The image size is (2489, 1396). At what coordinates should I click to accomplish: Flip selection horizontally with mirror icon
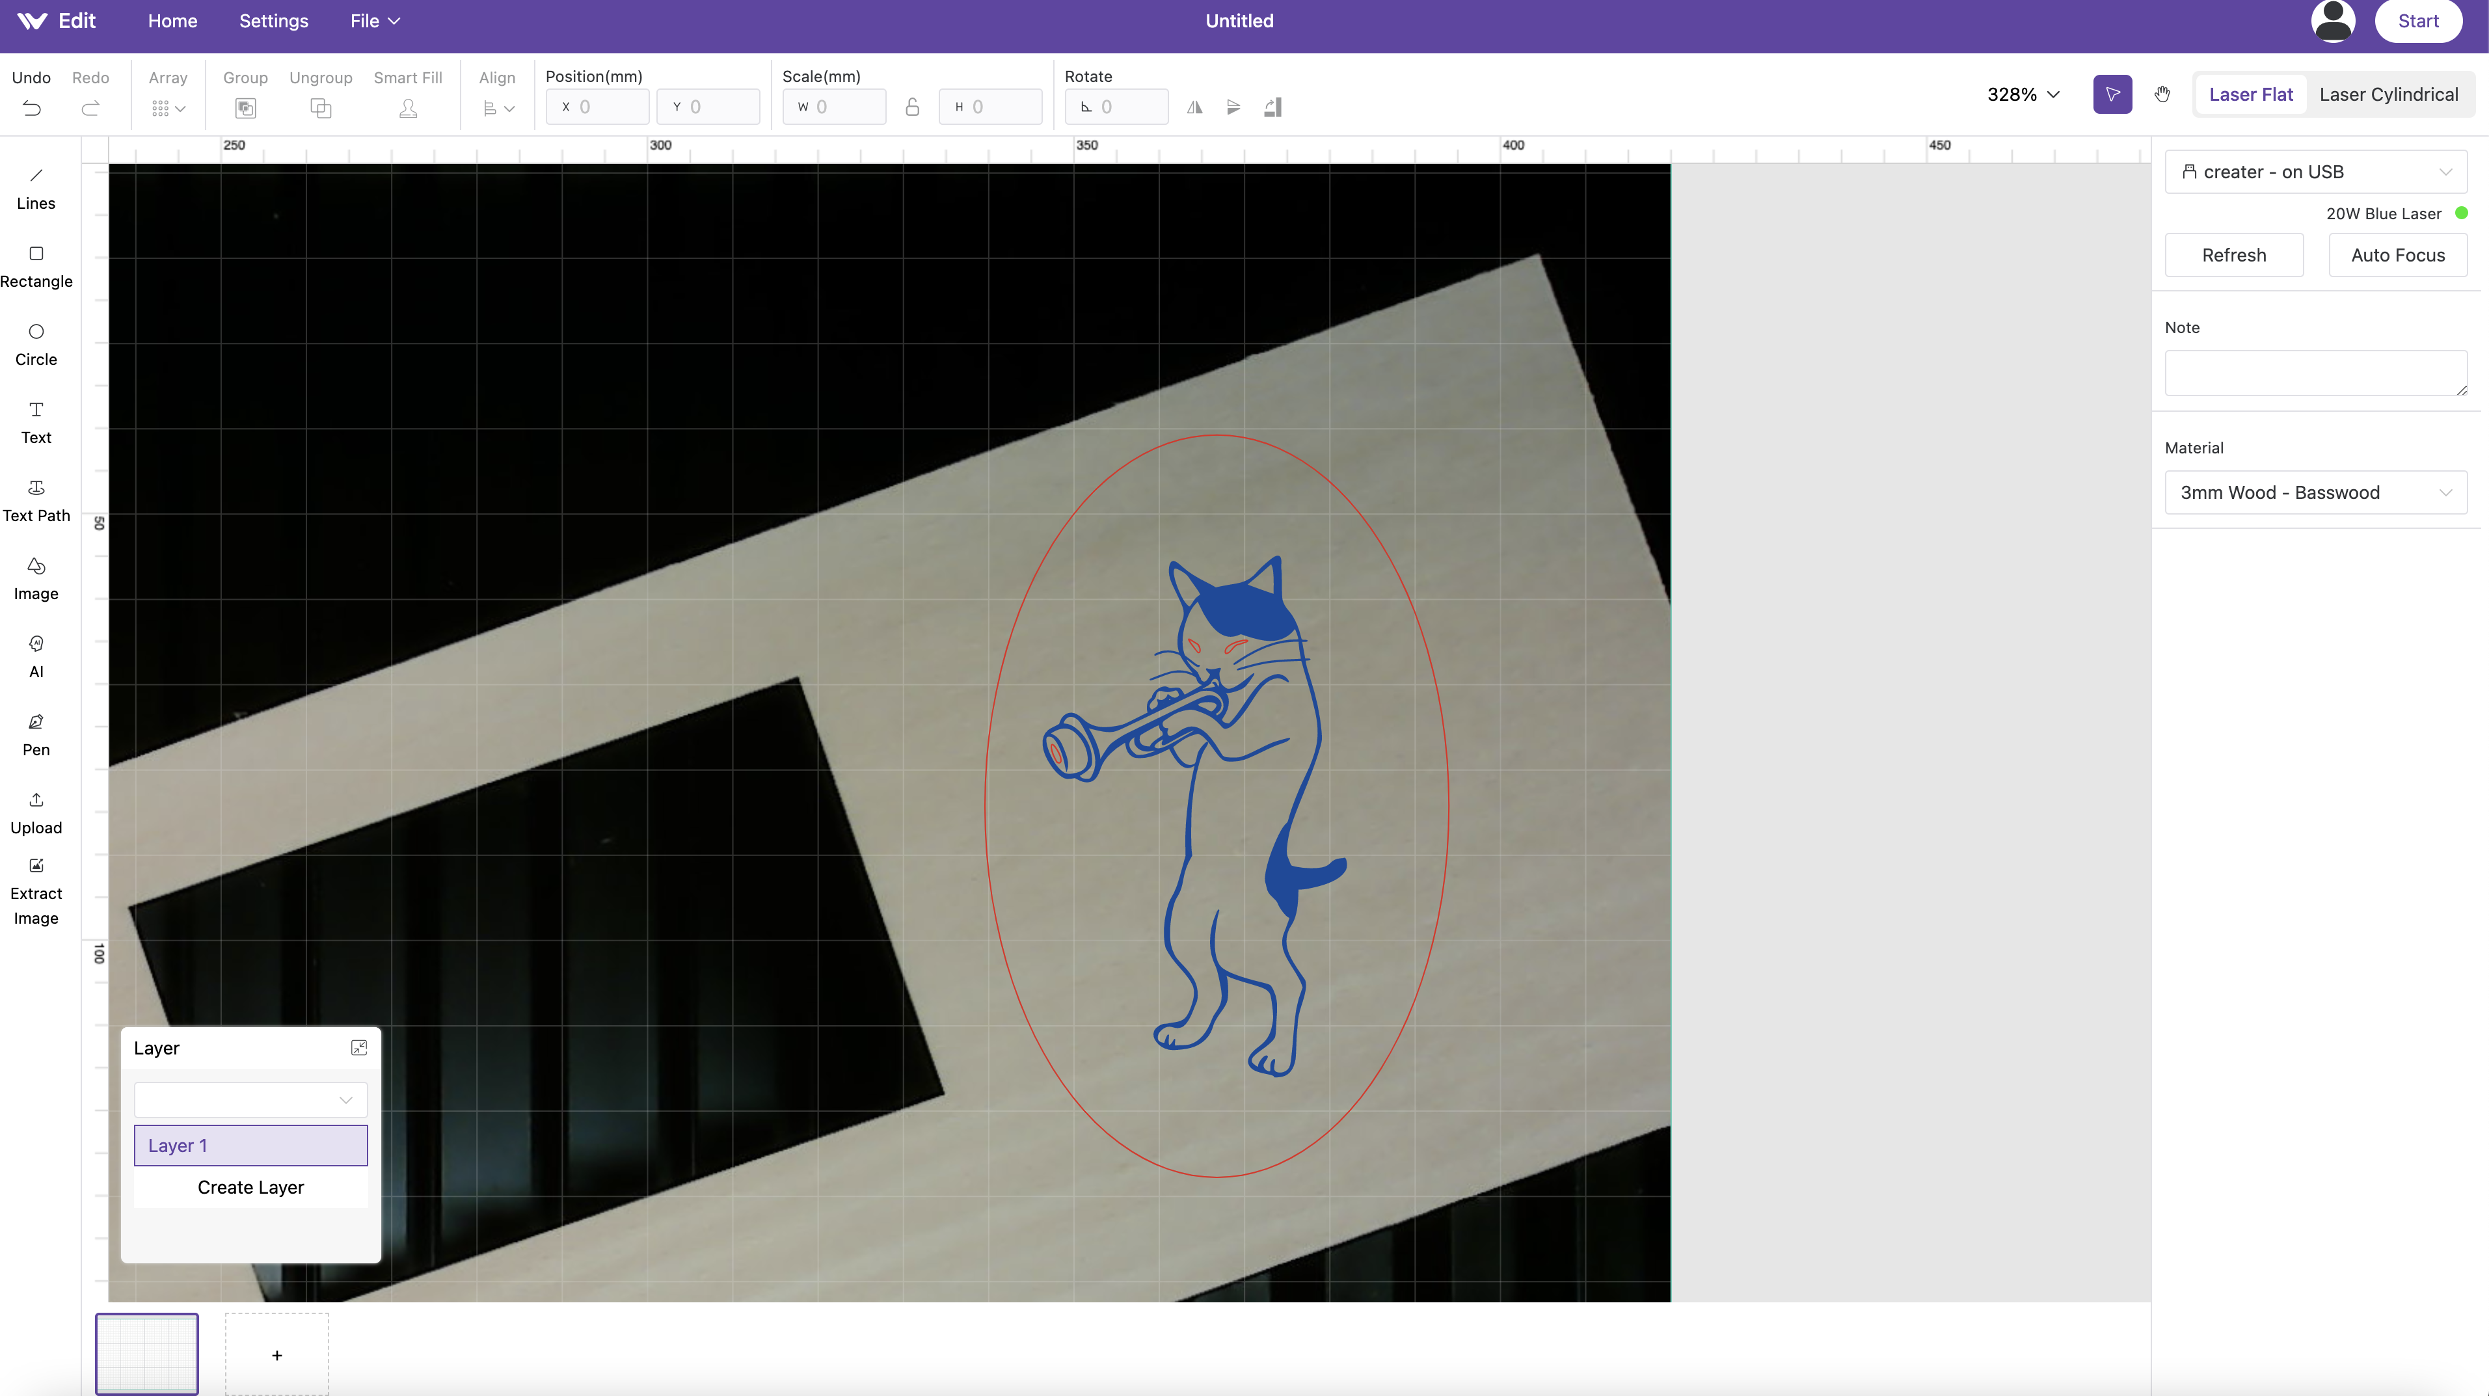click(x=1194, y=107)
